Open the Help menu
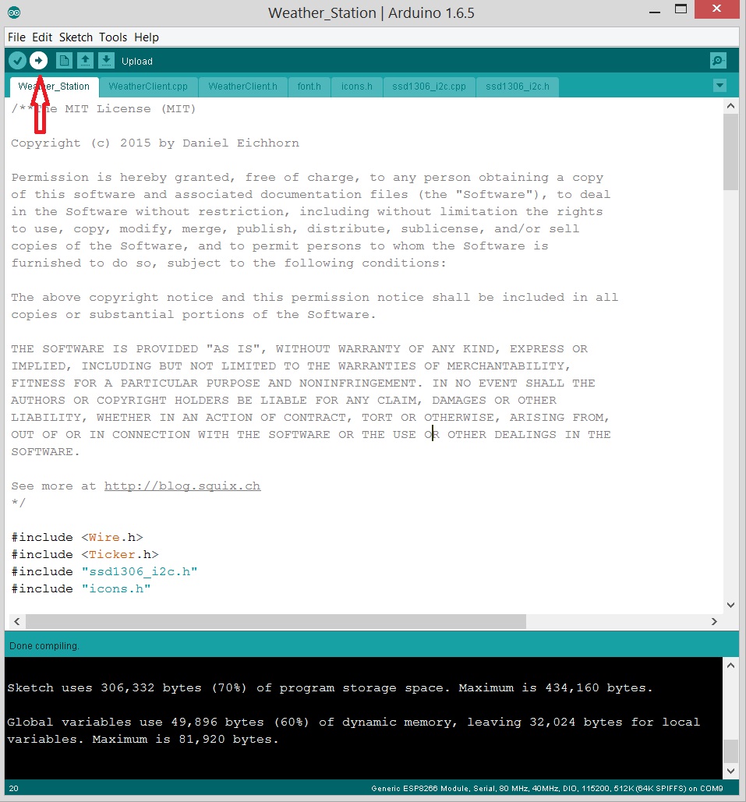Image resolution: width=746 pixels, height=802 pixels. (x=147, y=37)
